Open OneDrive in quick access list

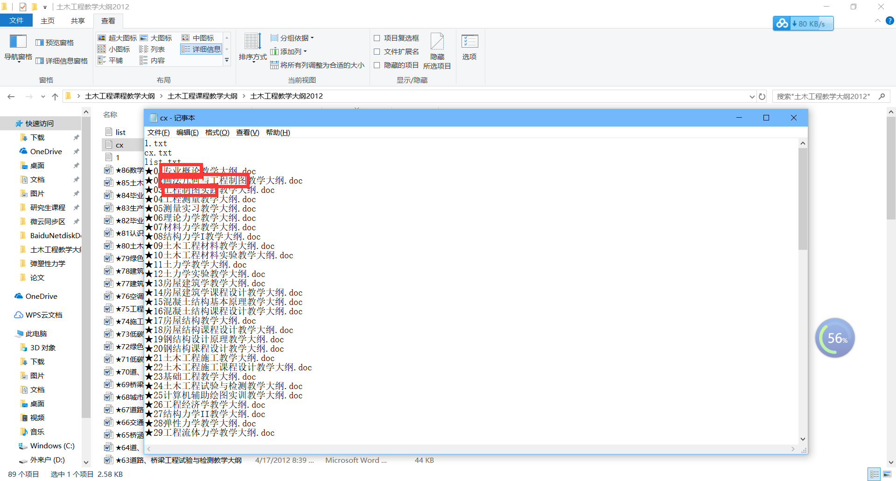tap(46, 152)
